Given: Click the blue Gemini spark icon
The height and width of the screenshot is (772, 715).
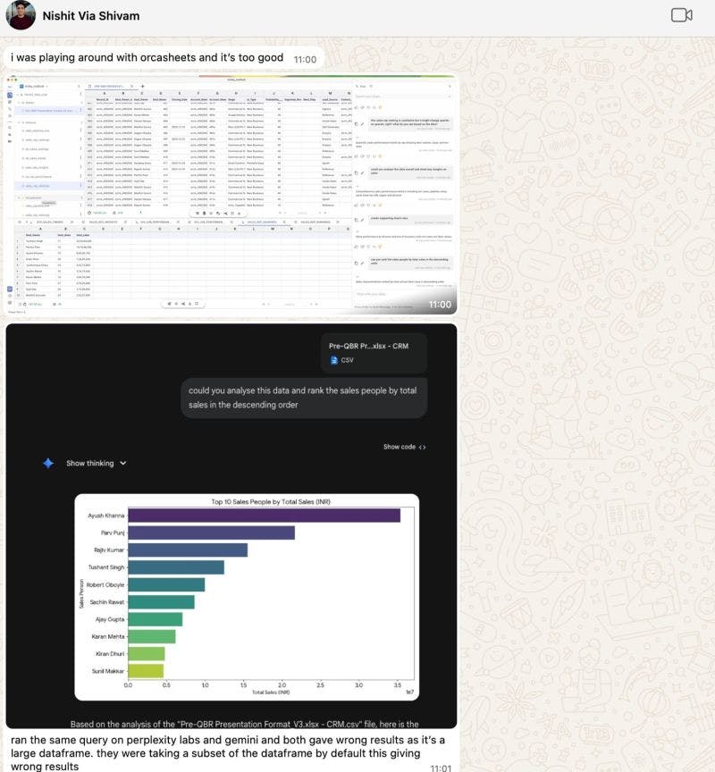Looking at the screenshot, I should coord(48,464).
